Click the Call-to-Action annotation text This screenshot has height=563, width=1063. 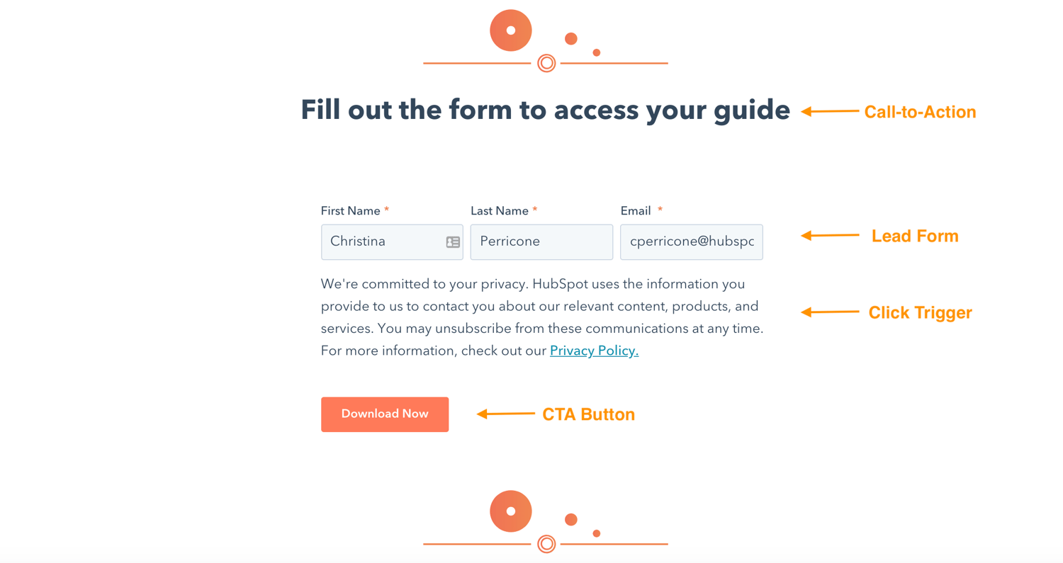[x=920, y=112]
